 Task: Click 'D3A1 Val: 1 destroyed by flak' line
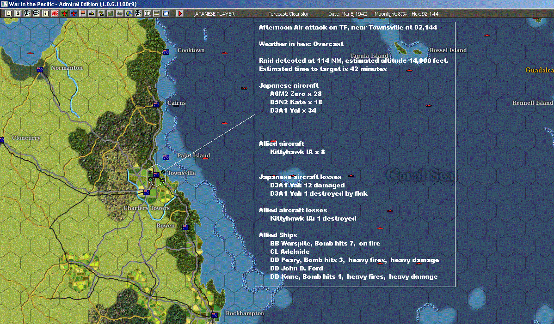pyautogui.click(x=319, y=193)
